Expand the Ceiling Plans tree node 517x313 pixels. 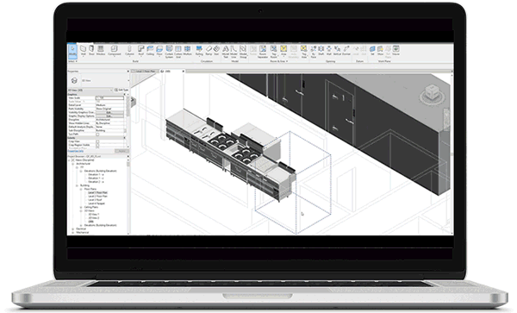click(81, 207)
